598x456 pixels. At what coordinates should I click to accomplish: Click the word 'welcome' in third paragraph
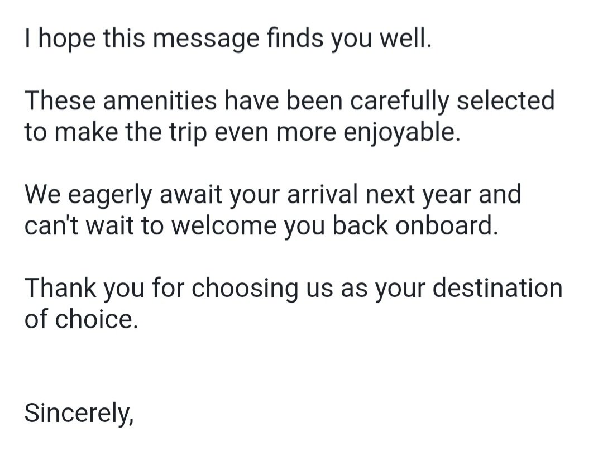pos(223,225)
